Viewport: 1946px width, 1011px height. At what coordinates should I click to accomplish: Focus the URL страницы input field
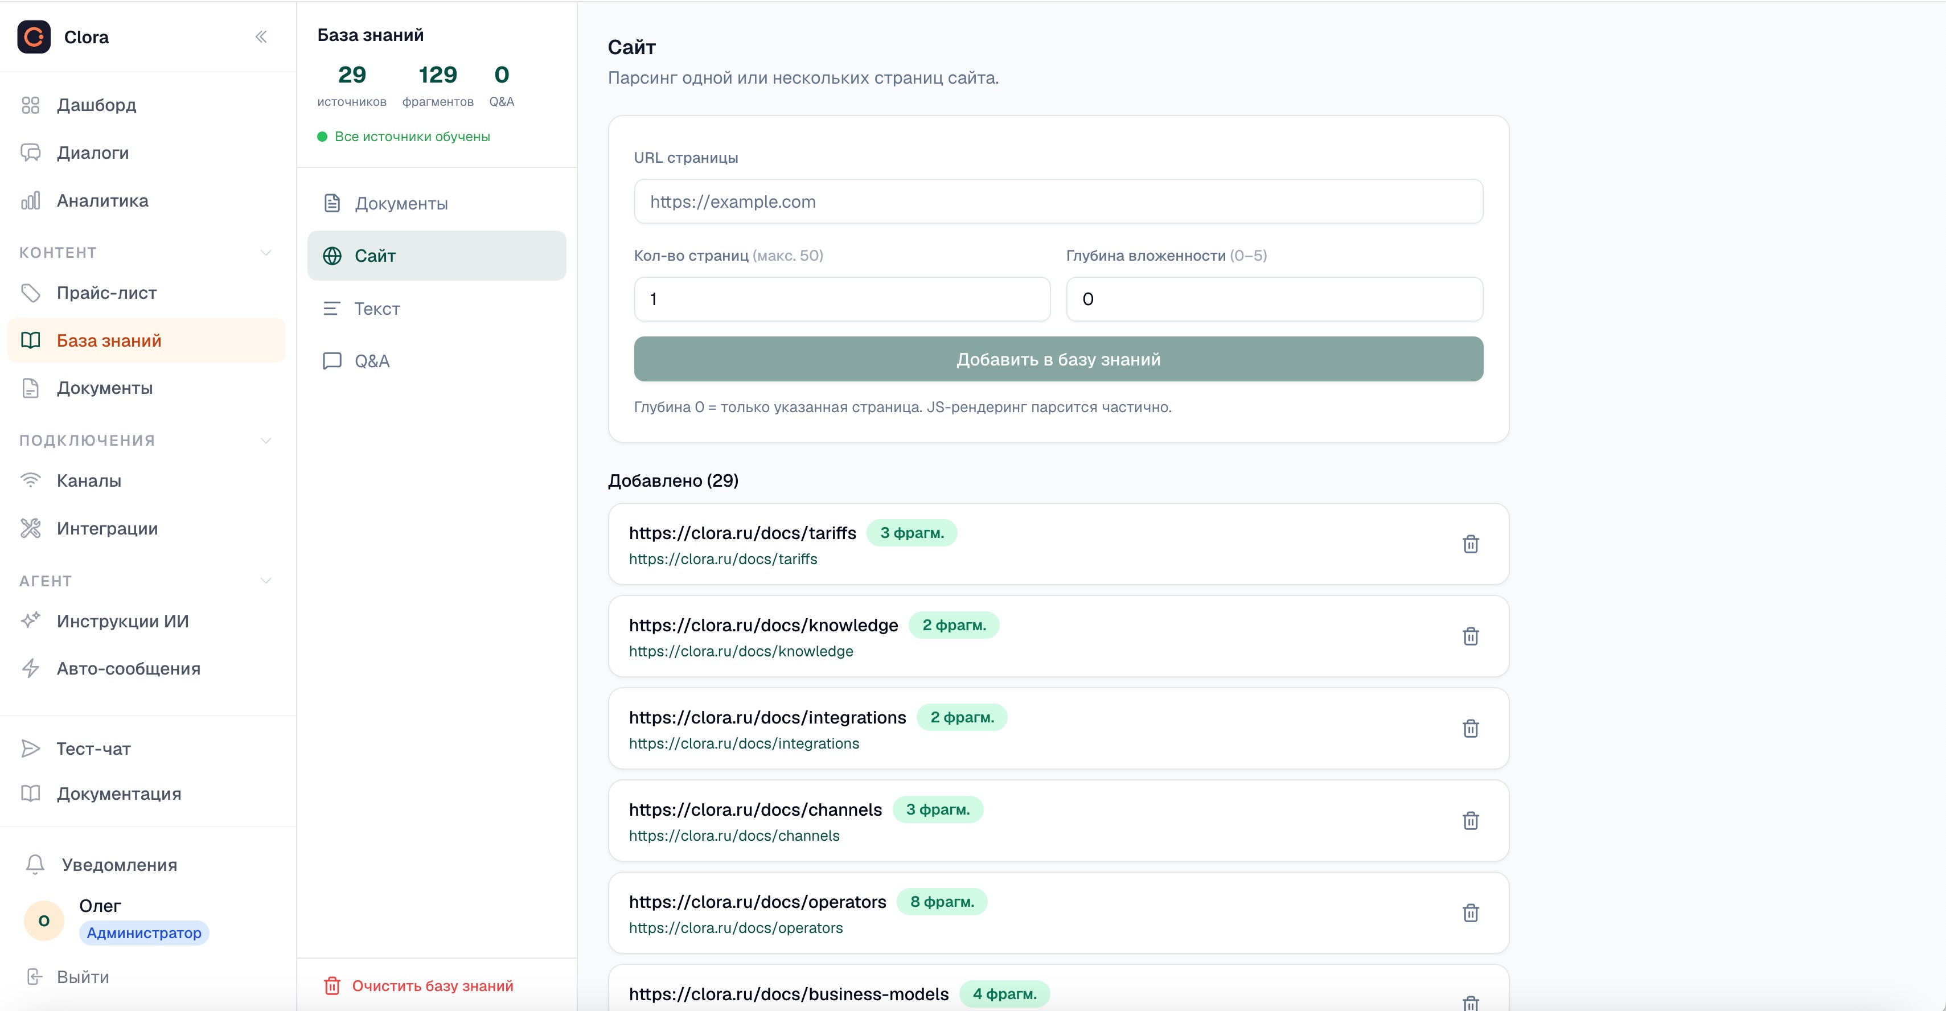coord(1058,201)
